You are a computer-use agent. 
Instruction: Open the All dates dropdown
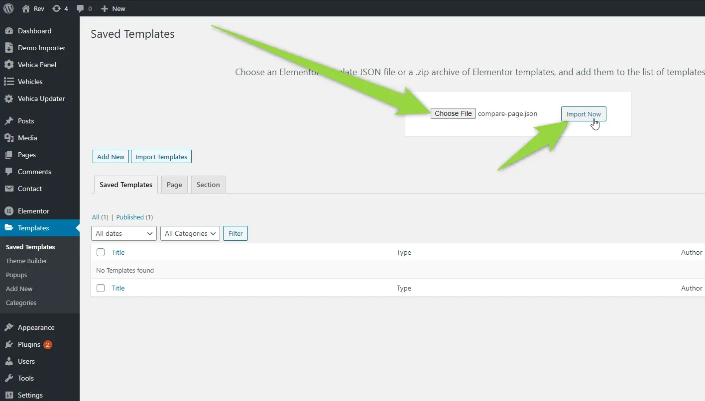click(x=124, y=233)
